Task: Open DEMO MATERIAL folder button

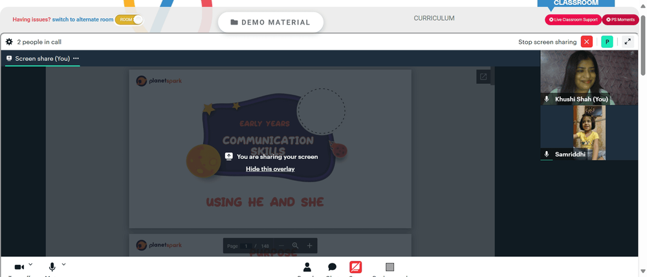Action: (x=270, y=22)
